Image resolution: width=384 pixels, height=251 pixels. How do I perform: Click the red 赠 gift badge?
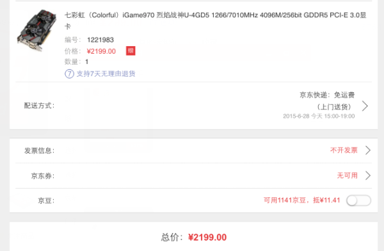point(131,51)
